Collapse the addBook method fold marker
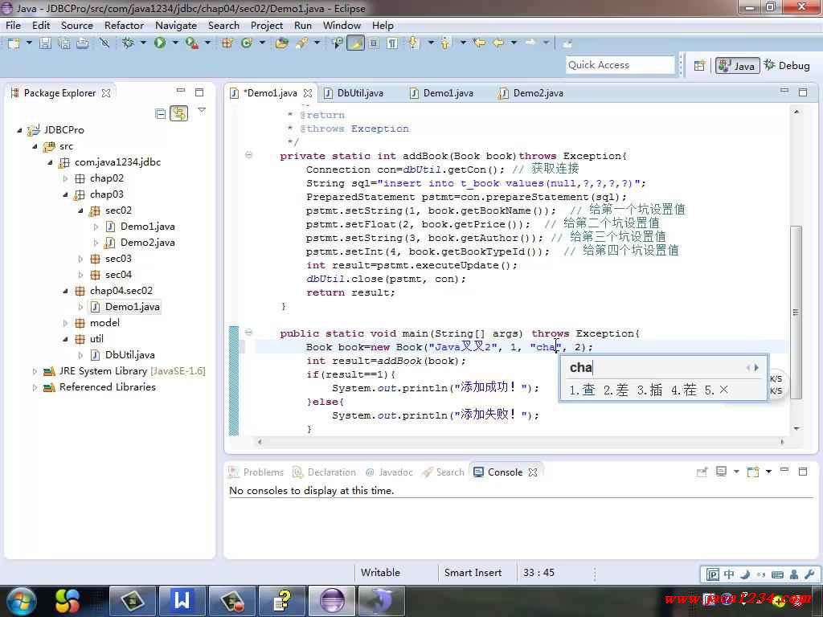Image resolution: width=823 pixels, height=617 pixels. pos(249,155)
